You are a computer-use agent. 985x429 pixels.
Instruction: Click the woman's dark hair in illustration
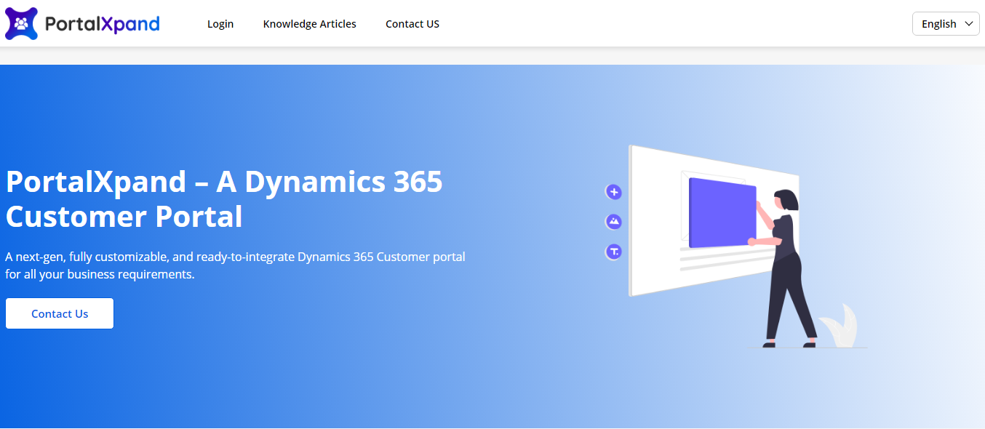point(787,199)
